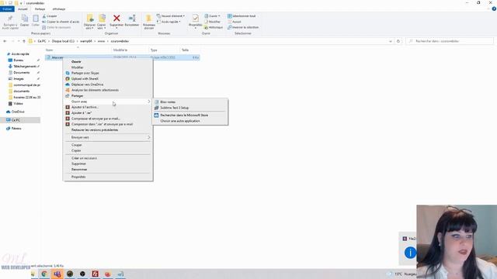Click wamp64 in the breadcrumb path
The image size is (497, 279).
point(86,41)
